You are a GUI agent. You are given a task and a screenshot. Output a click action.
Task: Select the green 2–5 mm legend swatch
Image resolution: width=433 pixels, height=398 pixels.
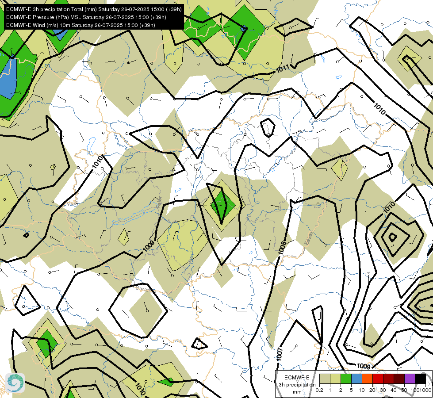(346, 379)
